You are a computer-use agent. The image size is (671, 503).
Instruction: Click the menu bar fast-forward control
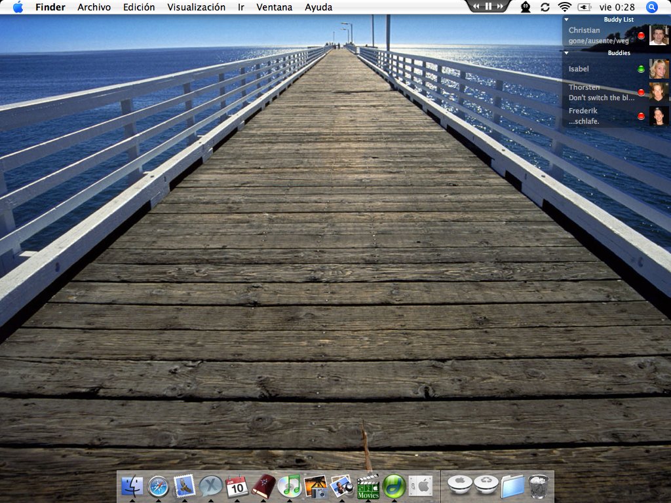(x=500, y=6)
